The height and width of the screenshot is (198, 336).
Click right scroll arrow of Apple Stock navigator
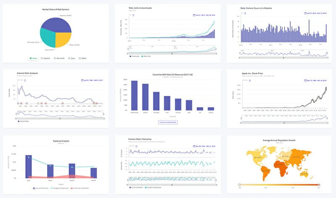328,123
